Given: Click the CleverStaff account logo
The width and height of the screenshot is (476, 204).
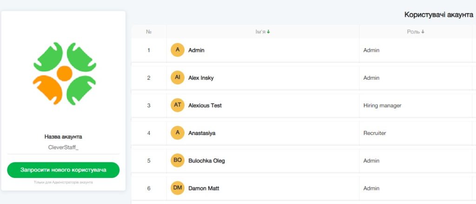Looking at the screenshot, I should tap(64, 74).
